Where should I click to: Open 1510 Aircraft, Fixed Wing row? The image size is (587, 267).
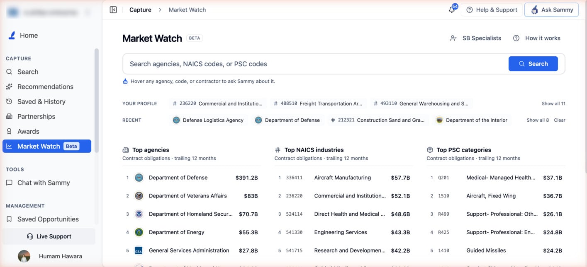[x=496, y=196]
